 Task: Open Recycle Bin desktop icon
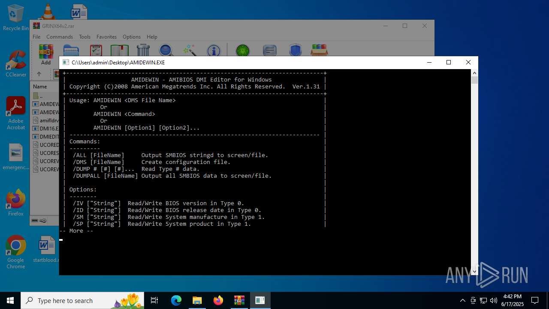pyautogui.click(x=15, y=18)
